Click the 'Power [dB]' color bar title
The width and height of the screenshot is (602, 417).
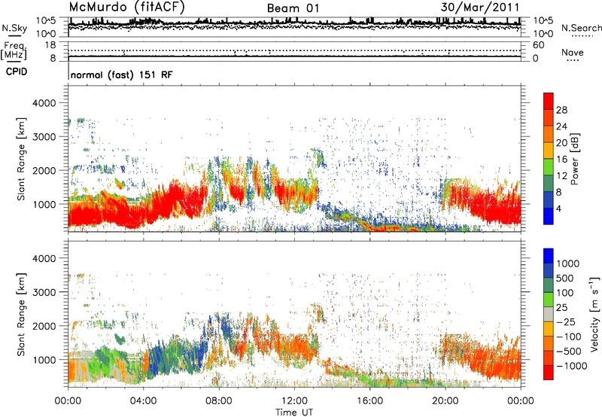pos(575,159)
